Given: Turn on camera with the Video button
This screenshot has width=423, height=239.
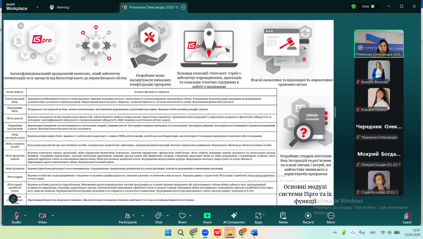Looking at the screenshot, I should click(42, 218).
